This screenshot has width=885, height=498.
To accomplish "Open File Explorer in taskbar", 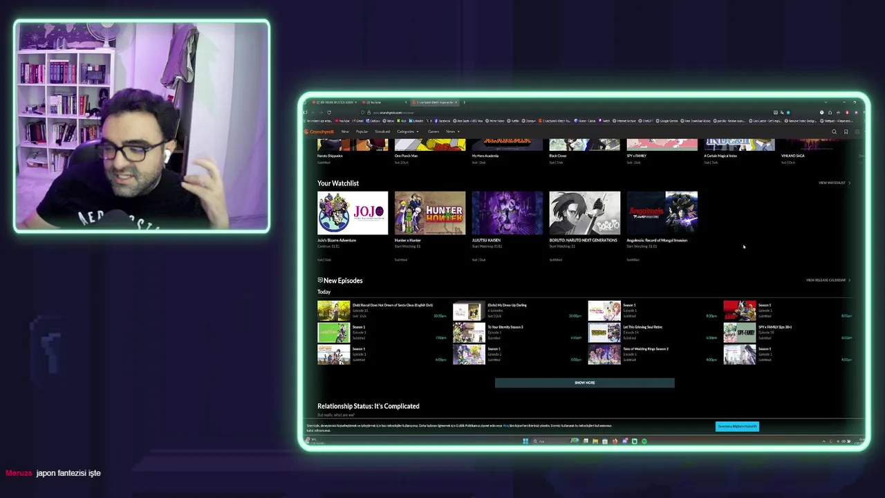I will click(595, 441).
